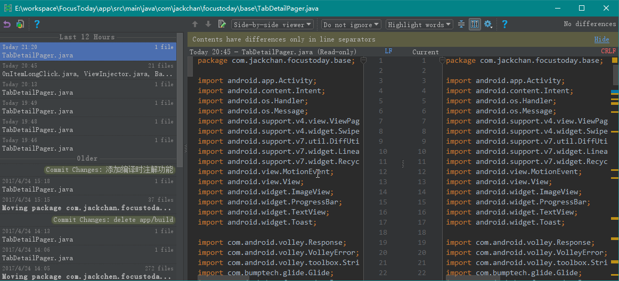
Task: Click 'import android.app.Activity;' in left pane
Action: coord(257,80)
